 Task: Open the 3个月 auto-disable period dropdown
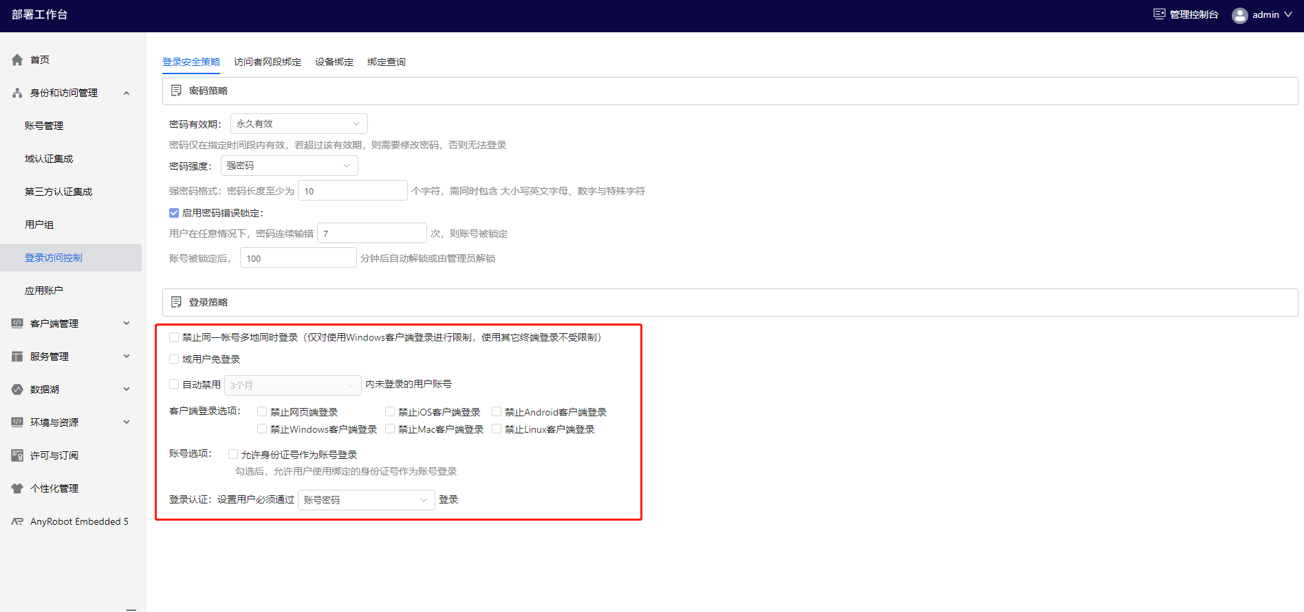tap(293, 385)
